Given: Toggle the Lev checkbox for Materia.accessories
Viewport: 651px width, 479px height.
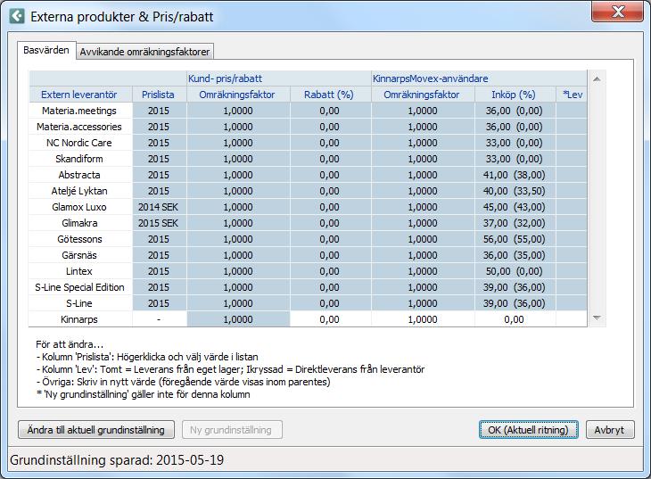Looking at the screenshot, I should click(572, 127).
